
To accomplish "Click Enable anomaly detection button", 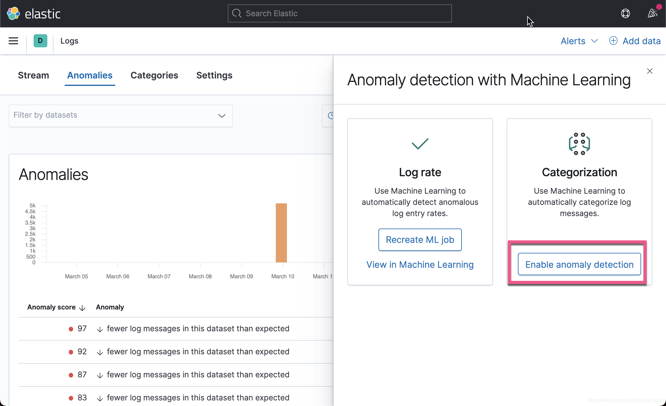I will pos(579,264).
